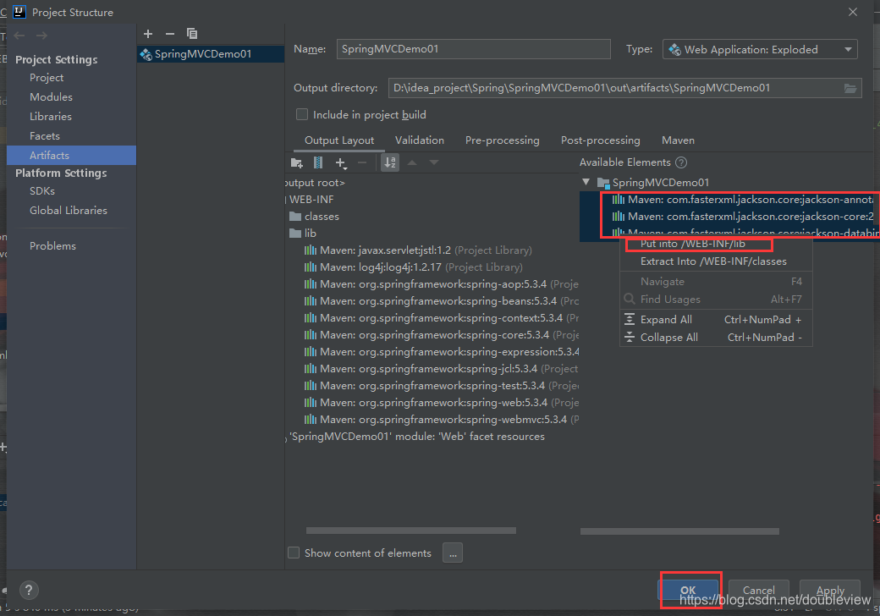Image resolution: width=880 pixels, height=616 pixels.
Task: Click the Available Elements horizontal scrollbar
Action: click(679, 531)
